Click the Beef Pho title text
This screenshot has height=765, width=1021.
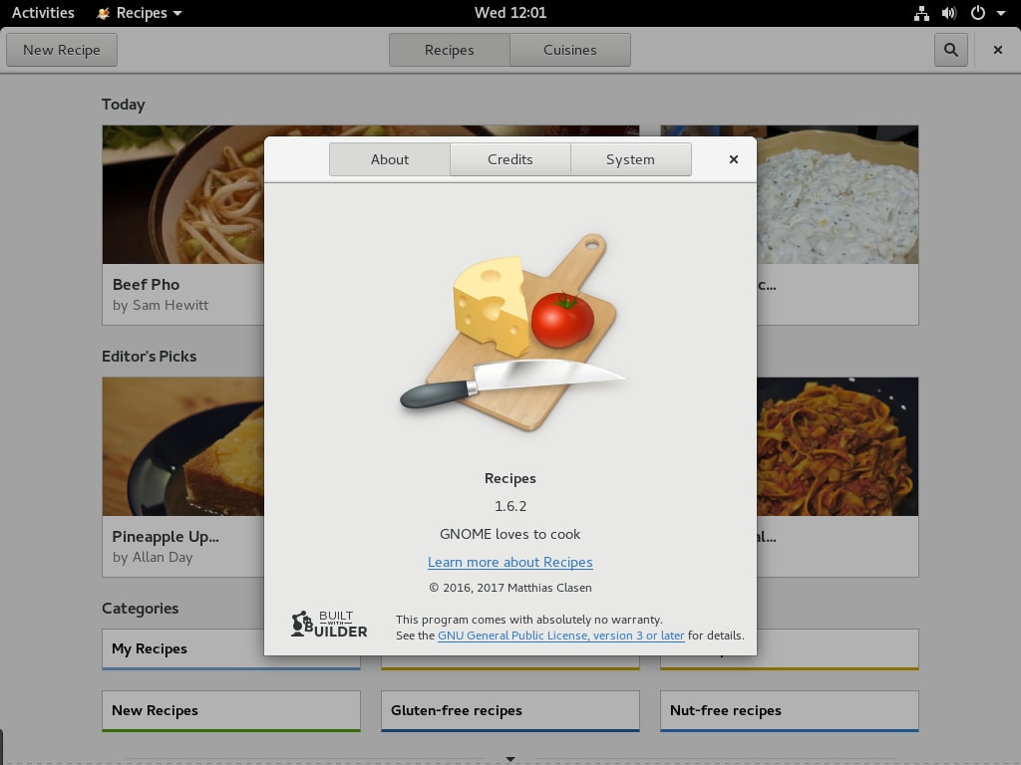(146, 284)
